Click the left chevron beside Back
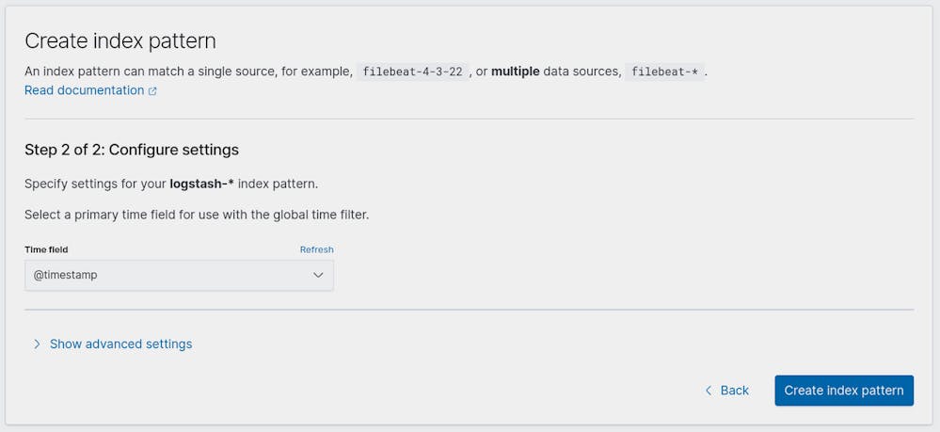940x432 pixels. point(709,391)
